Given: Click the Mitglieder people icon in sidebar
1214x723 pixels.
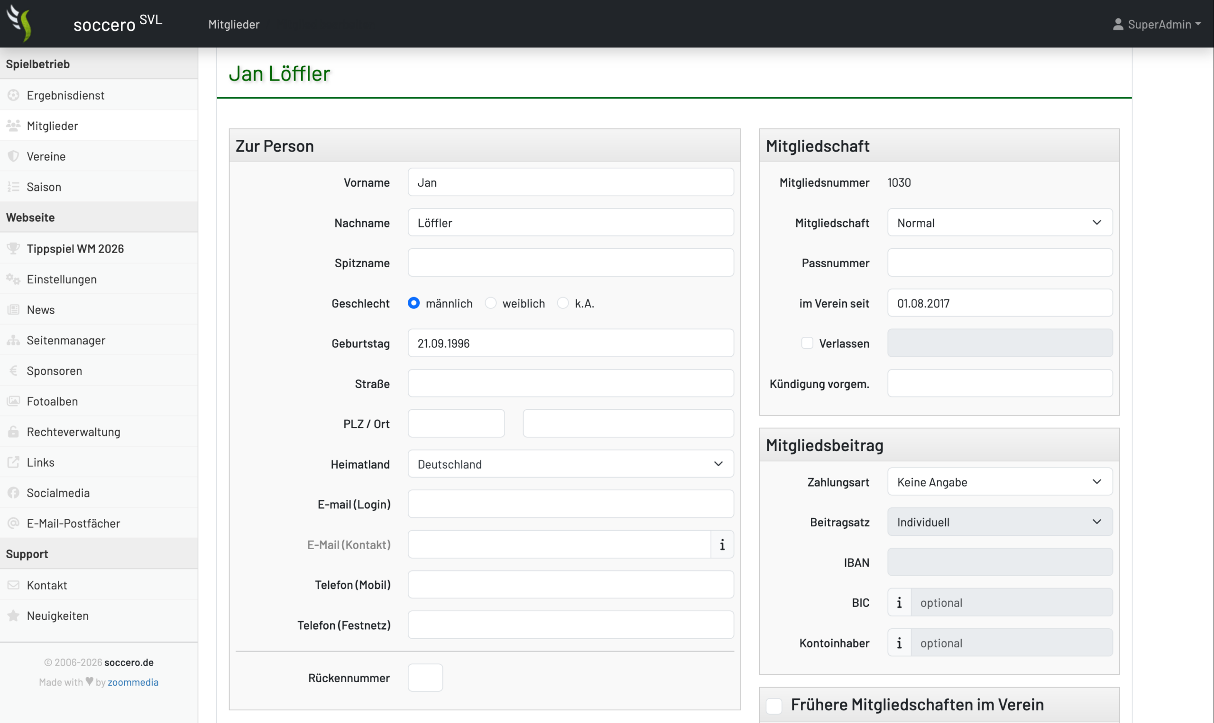Looking at the screenshot, I should [x=13, y=126].
